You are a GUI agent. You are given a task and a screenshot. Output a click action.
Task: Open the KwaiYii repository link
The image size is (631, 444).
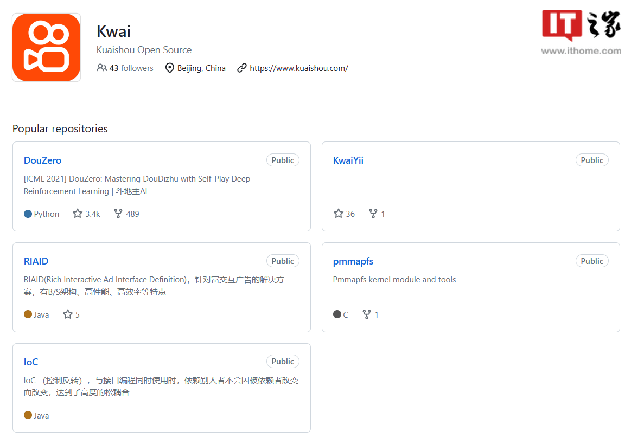pyautogui.click(x=348, y=160)
